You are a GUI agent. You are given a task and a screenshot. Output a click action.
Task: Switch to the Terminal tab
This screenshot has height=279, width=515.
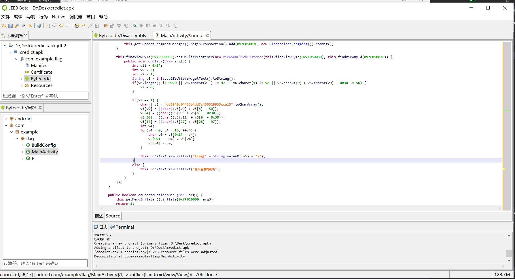[x=124, y=227]
